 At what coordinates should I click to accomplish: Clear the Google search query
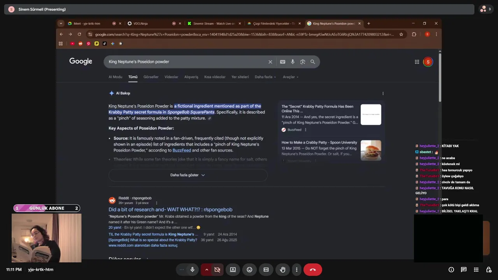270,62
